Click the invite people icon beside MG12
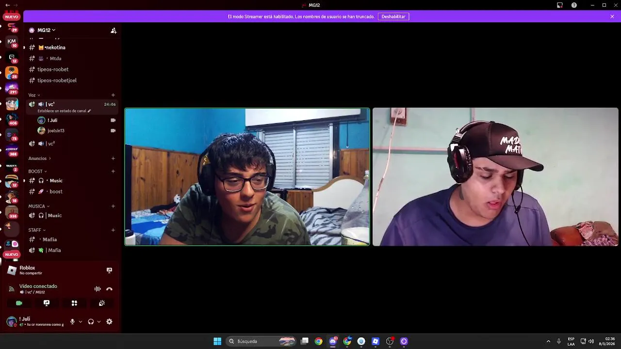The height and width of the screenshot is (349, 621). pyautogui.click(x=114, y=31)
